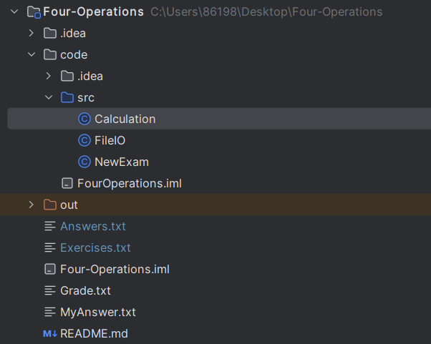The width and height of the screenshot is (431, 344).
Task: Expand the top-level .idea folder
Action: click(31, 33)
